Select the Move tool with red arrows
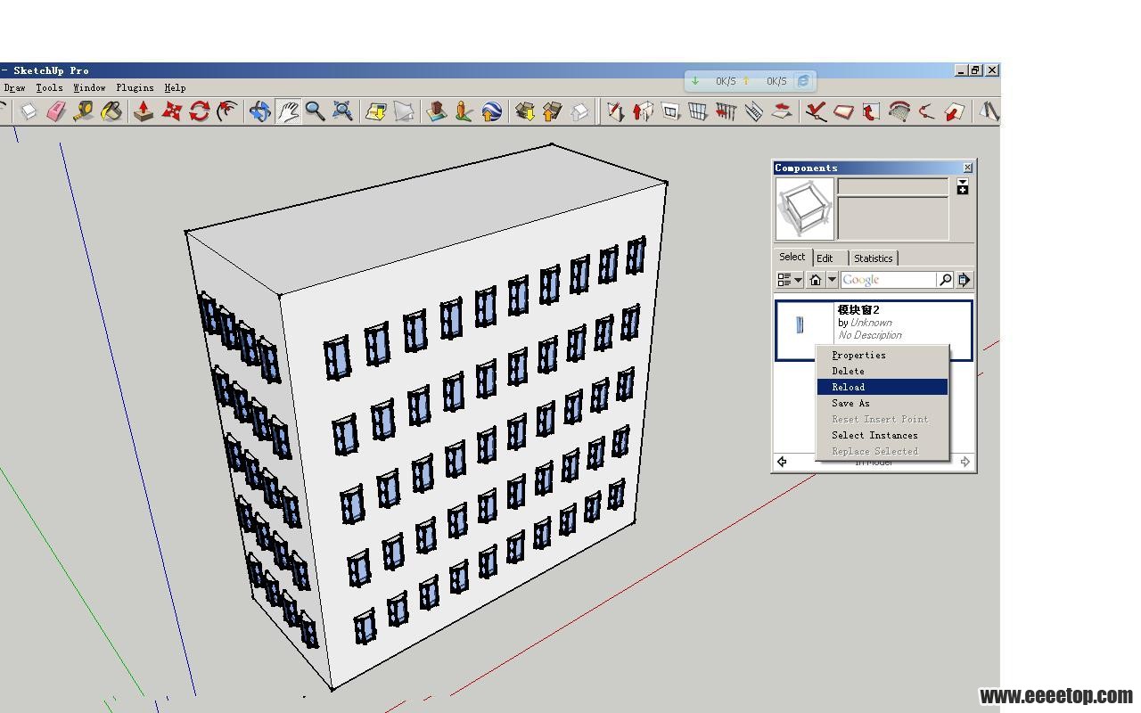Viewport: 1141px width, 713px height. pos(171,111)
